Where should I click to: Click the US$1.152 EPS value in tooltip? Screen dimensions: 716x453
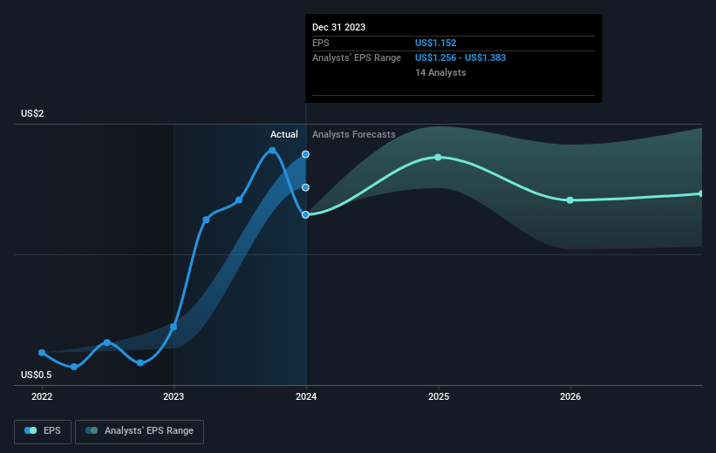pos(436,43)
